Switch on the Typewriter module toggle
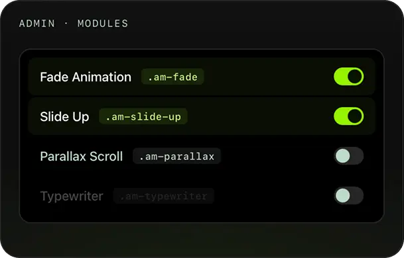Screen dimensions: 404x258 click(x=348, y=196)
